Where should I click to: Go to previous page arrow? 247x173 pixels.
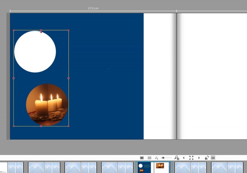[184, 158]
